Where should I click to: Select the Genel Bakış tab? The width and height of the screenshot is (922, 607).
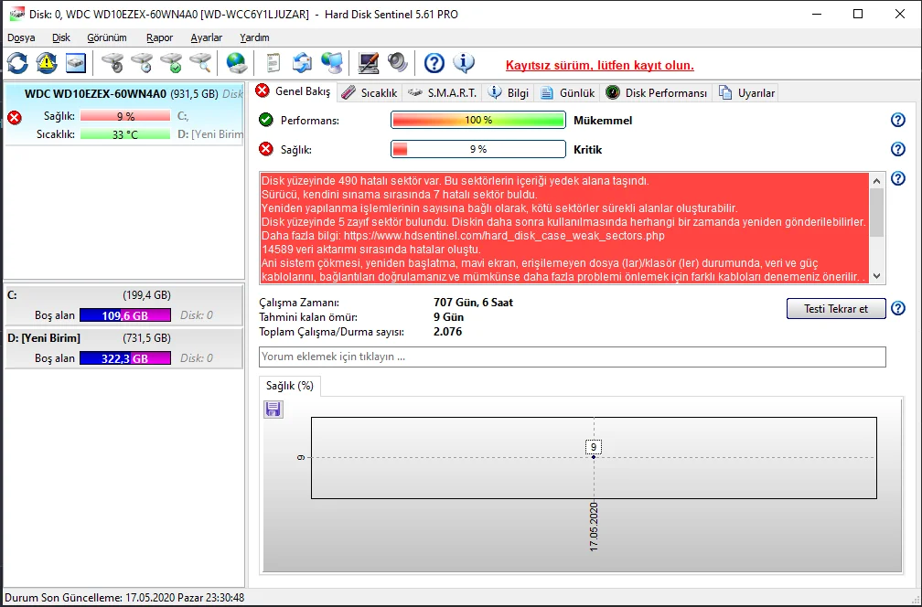tap(294, 91)
